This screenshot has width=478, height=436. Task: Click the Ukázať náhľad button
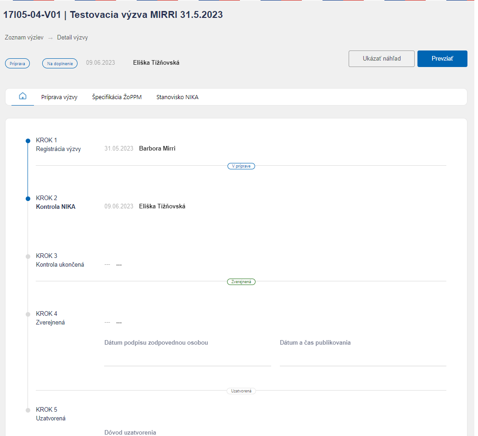click(382, 59)
